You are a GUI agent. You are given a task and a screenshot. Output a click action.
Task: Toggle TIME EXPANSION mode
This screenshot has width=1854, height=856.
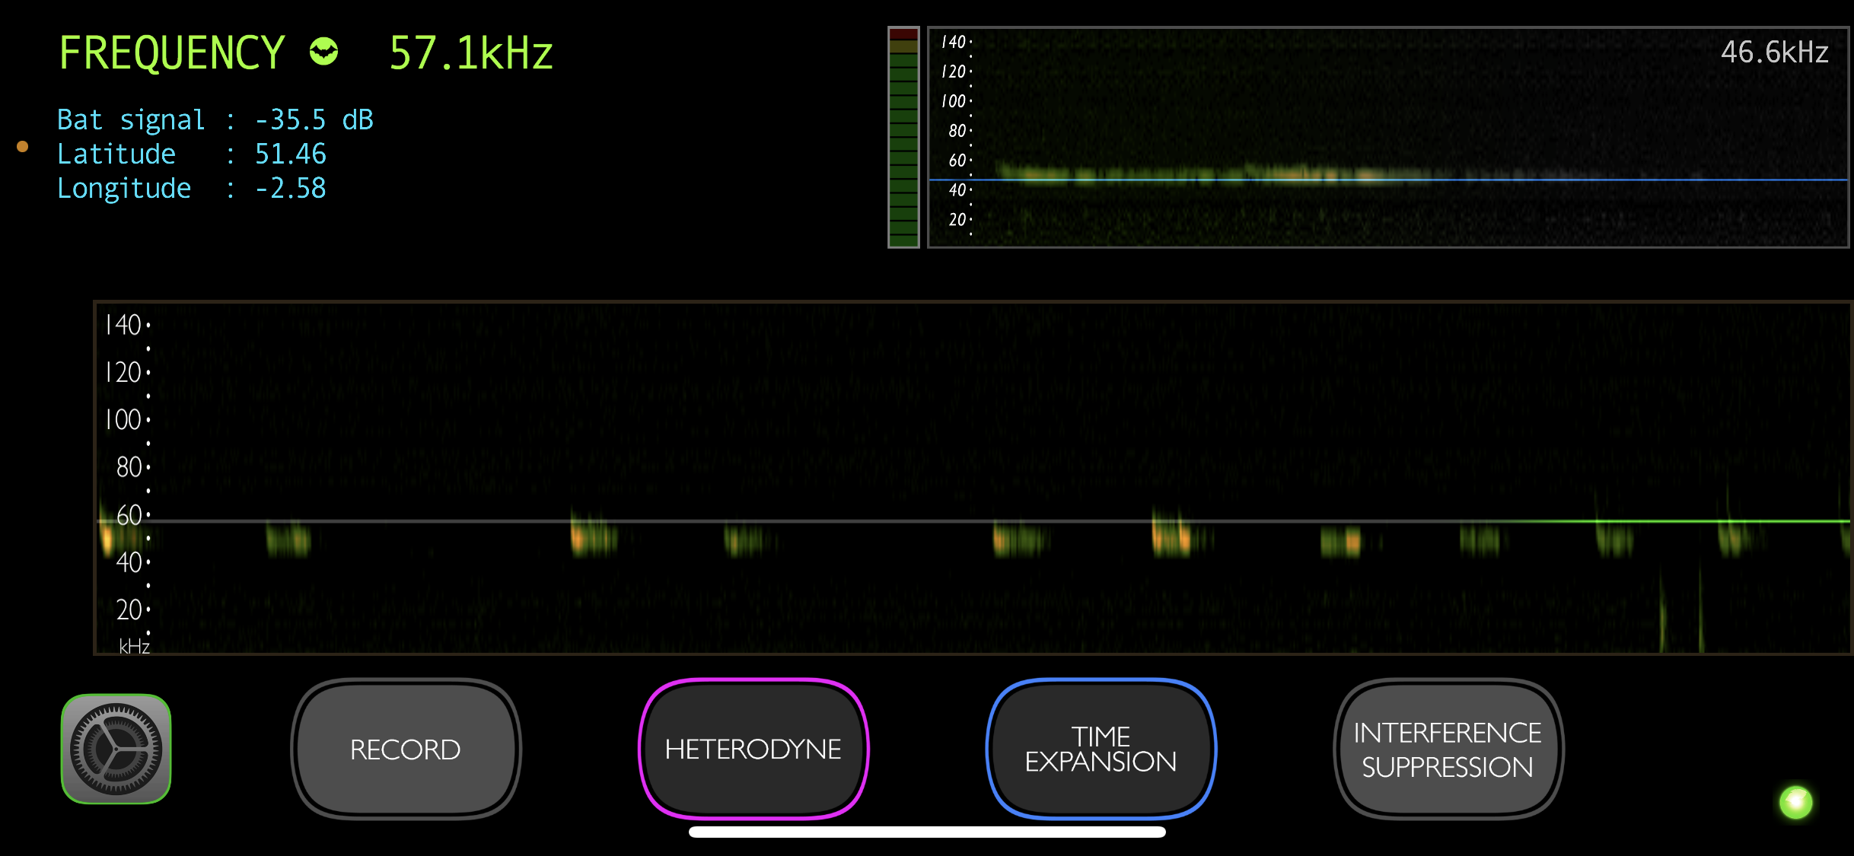[1101, 749]
